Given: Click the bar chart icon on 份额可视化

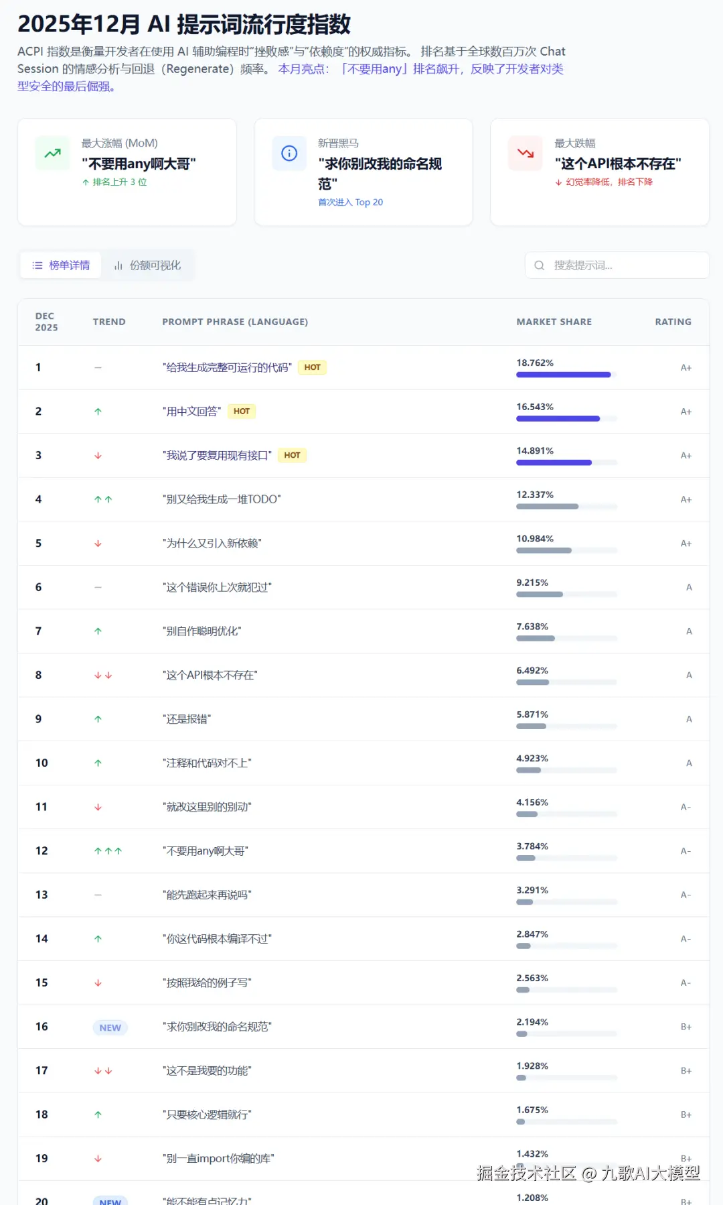Looking at the screenshot, I should (118, 265).
